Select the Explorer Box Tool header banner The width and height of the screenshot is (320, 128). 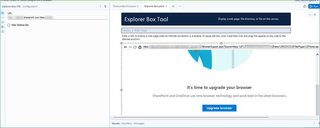pyautogui.click(x=206, y=19)
